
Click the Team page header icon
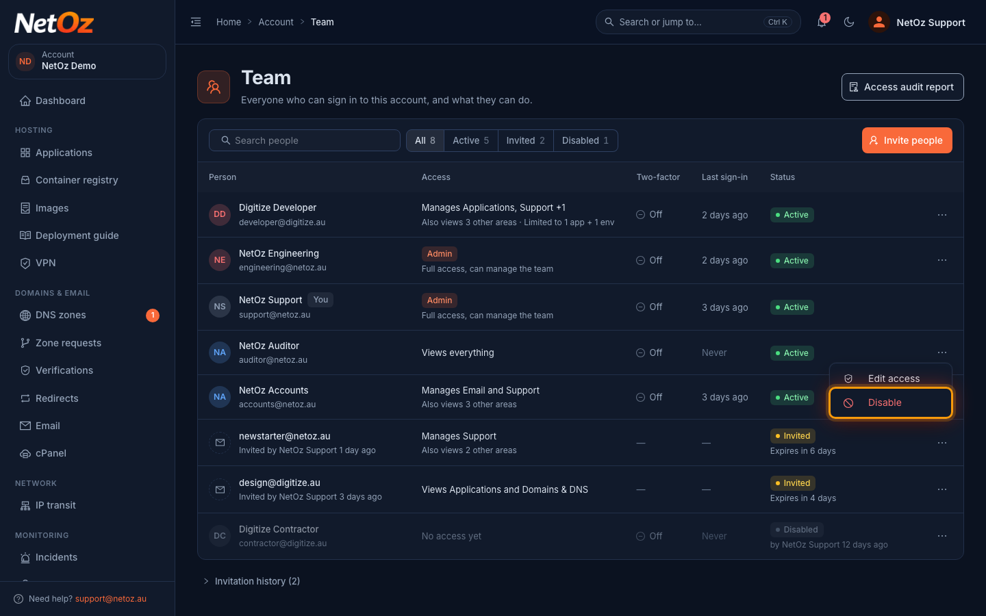click(214, 87)
